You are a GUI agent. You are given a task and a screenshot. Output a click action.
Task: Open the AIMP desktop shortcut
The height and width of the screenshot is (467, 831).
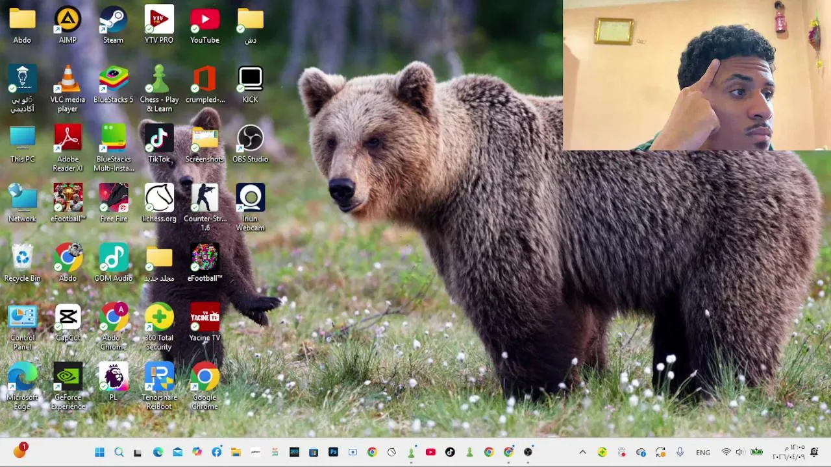[x=68, y=25]
